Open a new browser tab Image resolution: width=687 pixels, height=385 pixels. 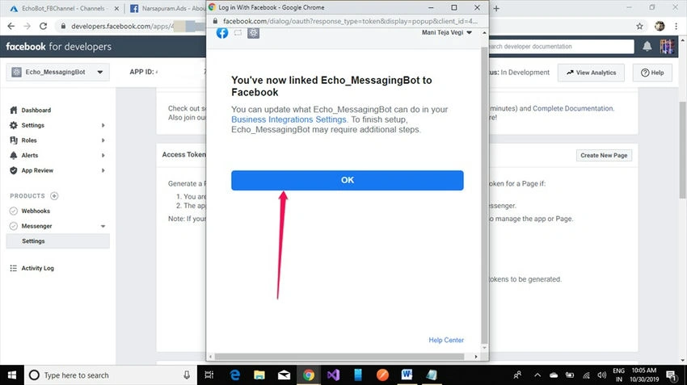496,8
